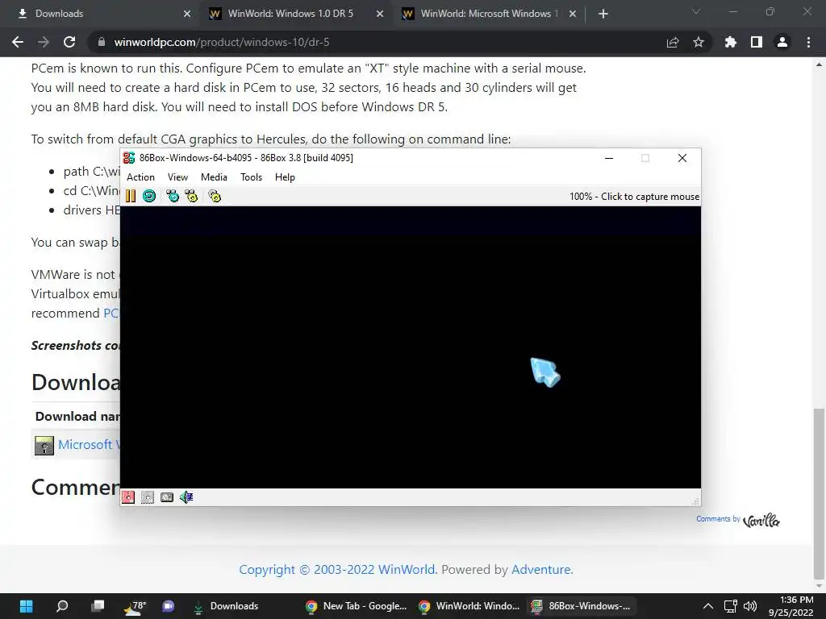This screenshot has height=619, width=826.
Task: Click the gray hard disk status icon
Action: [167, 496]
